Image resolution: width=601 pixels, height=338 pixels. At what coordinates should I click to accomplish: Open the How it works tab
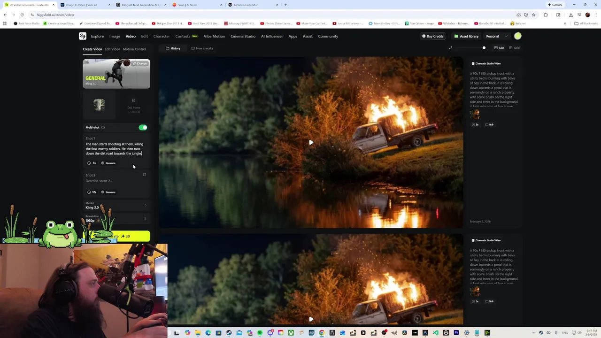click(202, 48)
